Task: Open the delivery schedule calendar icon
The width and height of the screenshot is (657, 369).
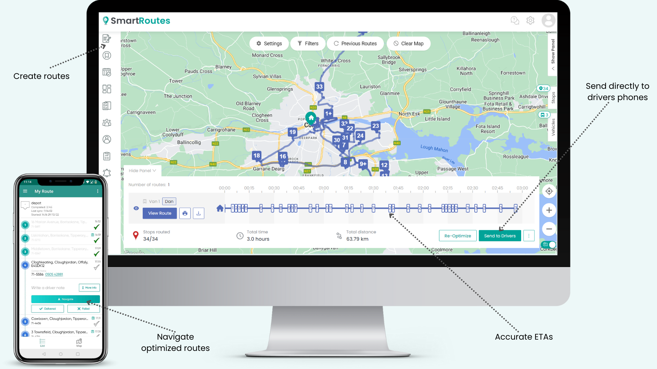Action: pyautogui.click(x=107, y=72)
